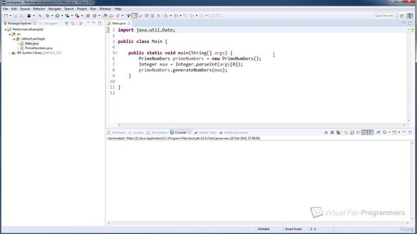This screenshot has height=234, width=417.
Task: Switch to the Gradle Tasks tab
Action: pyautogui.click(x=205, y=133)
